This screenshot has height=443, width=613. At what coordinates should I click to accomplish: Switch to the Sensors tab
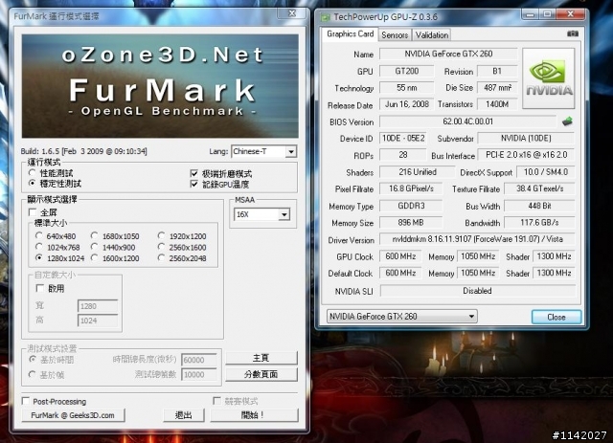click(x=395, y=35)
